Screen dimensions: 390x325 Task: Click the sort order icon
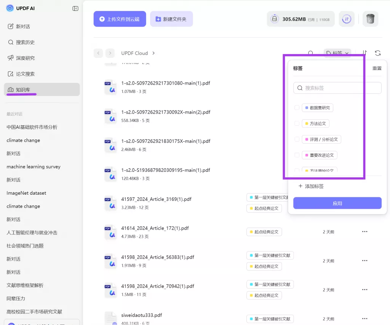(x=364, y=53)
